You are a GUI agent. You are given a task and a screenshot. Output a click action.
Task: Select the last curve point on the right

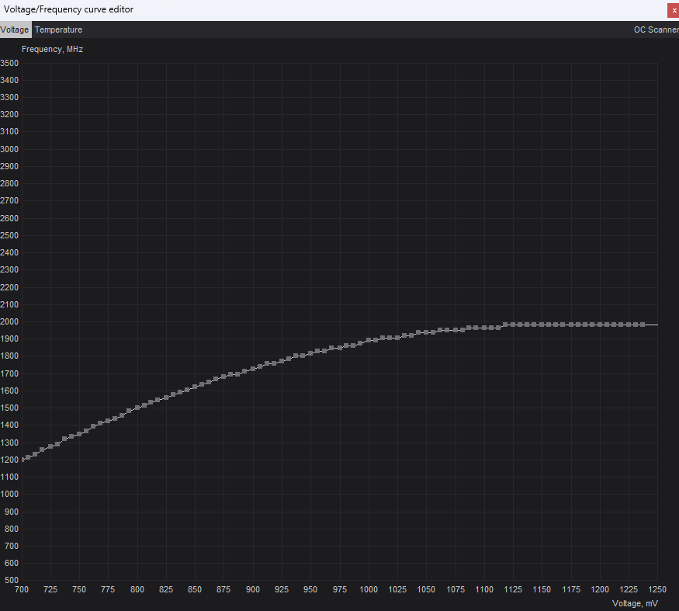click(643, 325)
